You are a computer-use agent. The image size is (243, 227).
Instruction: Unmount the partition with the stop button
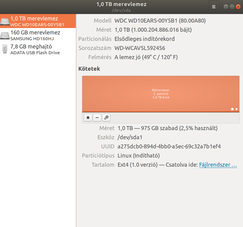(x=88, y=118)
